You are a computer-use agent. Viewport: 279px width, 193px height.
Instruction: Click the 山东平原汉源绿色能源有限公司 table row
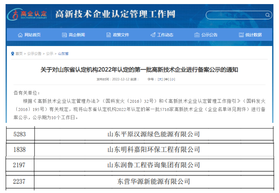153,134
